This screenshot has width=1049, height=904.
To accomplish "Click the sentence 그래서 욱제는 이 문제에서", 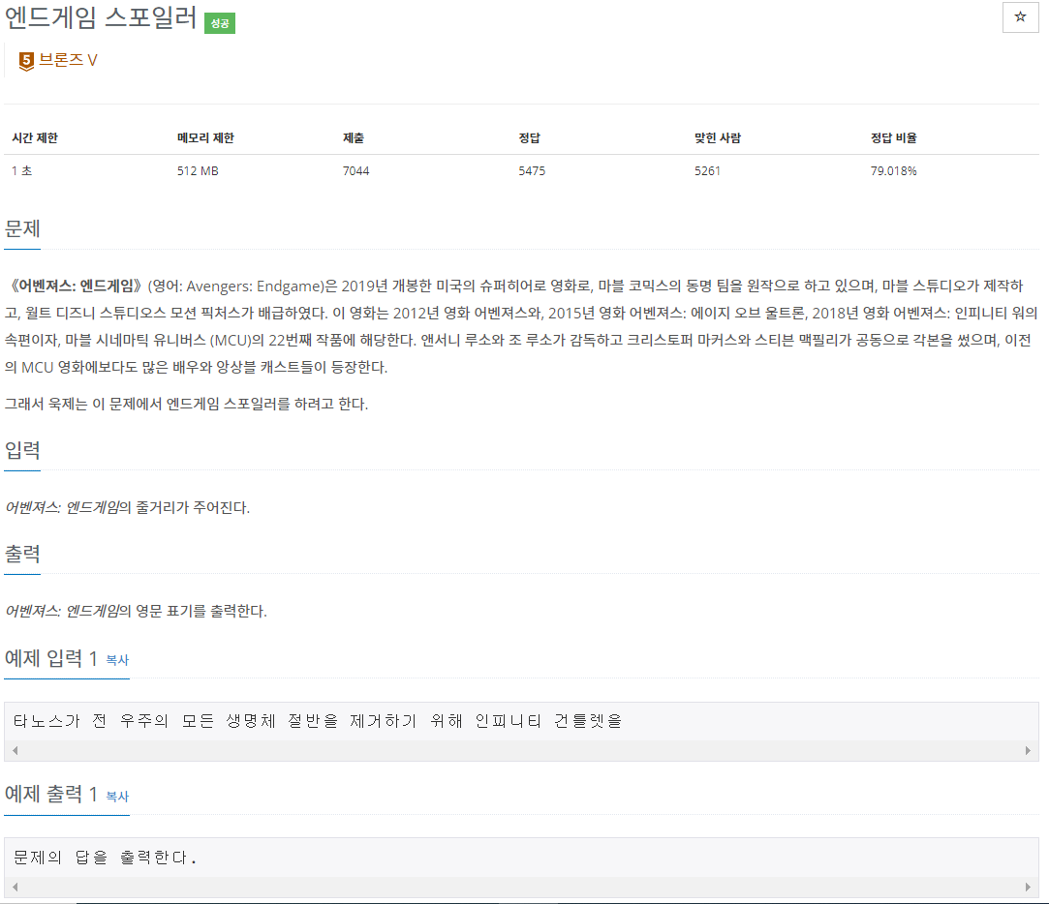I will click(186, 404).
